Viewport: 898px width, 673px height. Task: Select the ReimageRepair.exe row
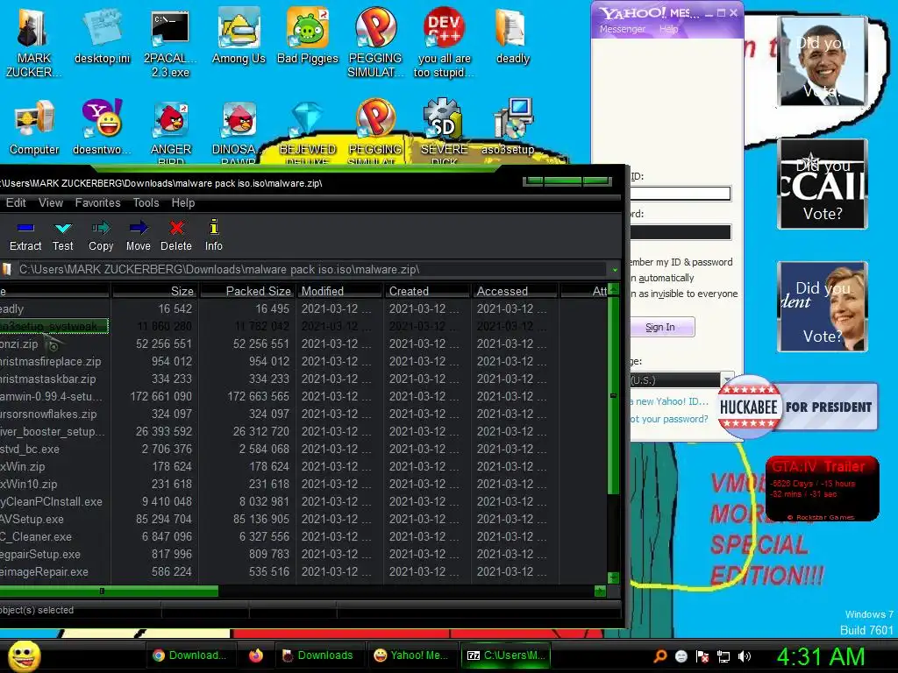coord(303,571)
